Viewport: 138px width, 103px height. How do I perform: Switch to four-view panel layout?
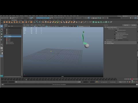click(2, 51)
